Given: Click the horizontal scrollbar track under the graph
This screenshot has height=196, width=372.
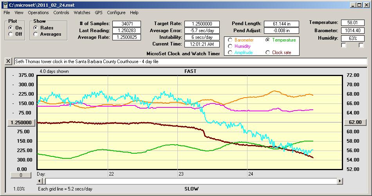Looking at the screenshot, I should (x=191, y=181).
